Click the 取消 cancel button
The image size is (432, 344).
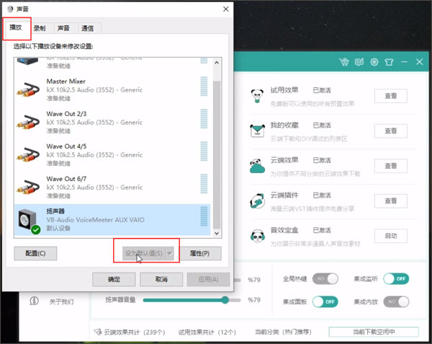(161, 279)
